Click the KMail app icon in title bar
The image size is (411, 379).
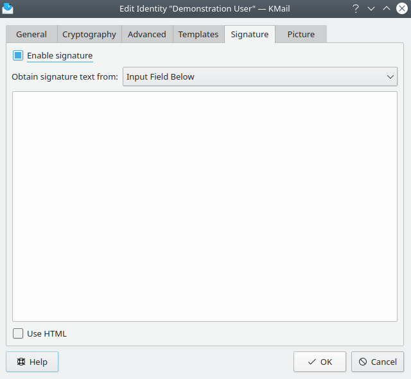[x=8, y=9]
